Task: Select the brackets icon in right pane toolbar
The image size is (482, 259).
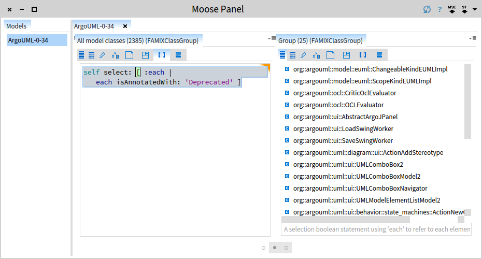Action: click(363, 55)
